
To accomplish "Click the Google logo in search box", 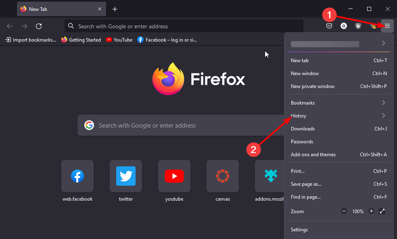I will coord(89,125).
